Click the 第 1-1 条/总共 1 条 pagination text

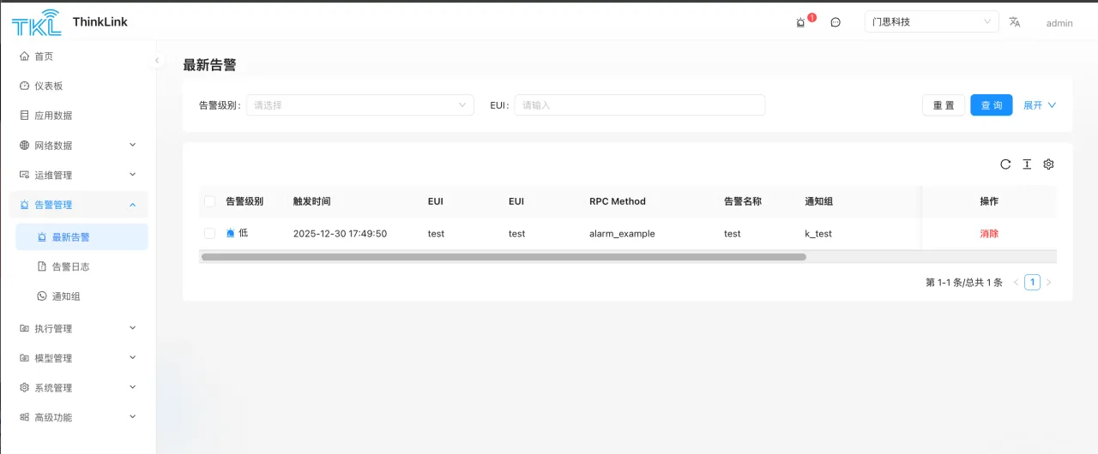(964, 283)
